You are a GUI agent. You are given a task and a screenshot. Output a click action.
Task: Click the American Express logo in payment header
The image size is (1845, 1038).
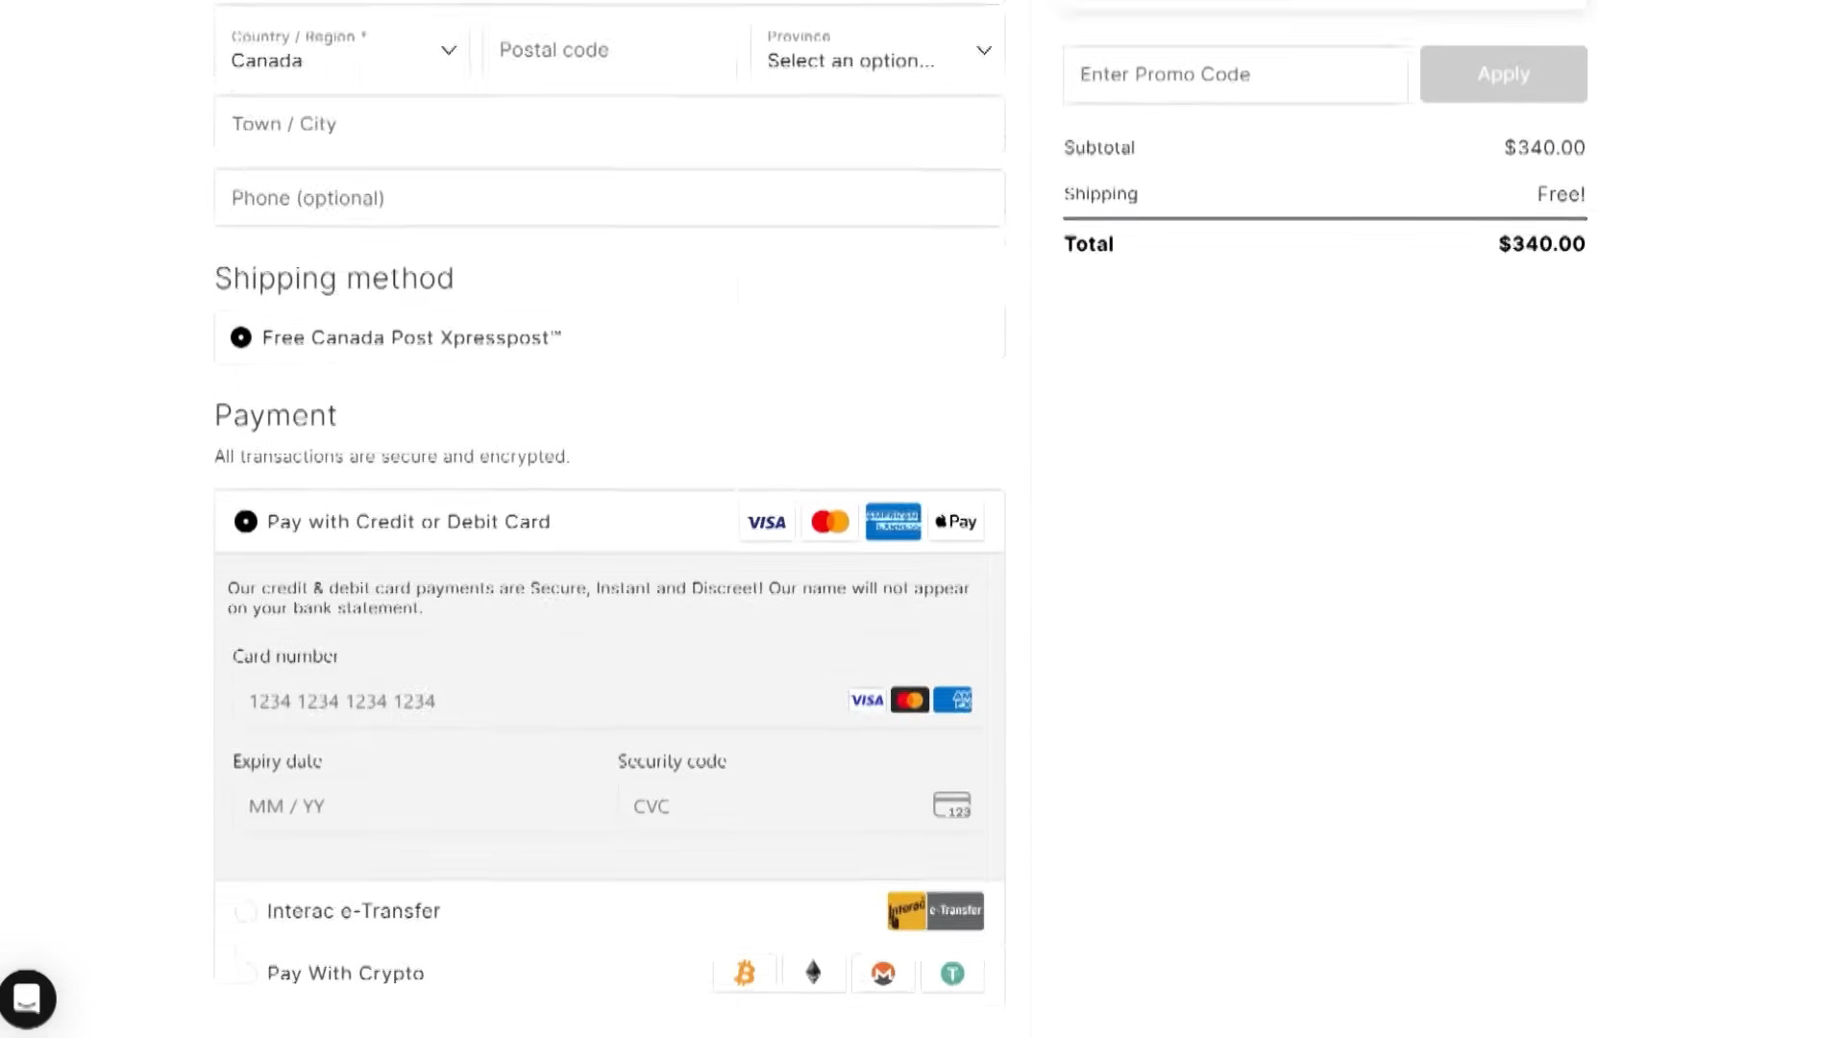[893, 522]
